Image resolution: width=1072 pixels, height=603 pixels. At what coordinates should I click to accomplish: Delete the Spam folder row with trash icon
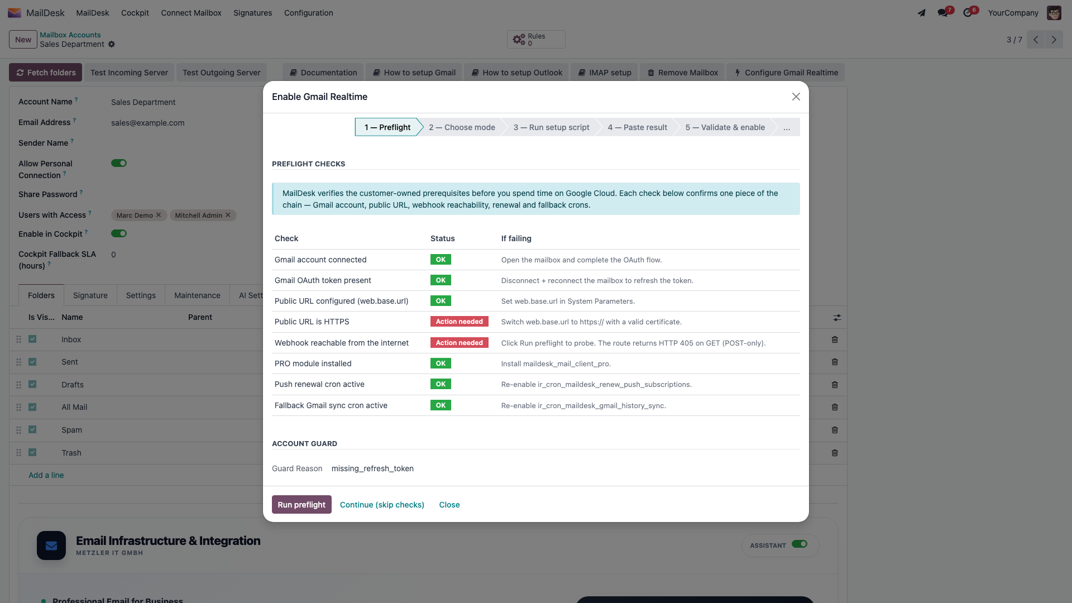[835, 430]
